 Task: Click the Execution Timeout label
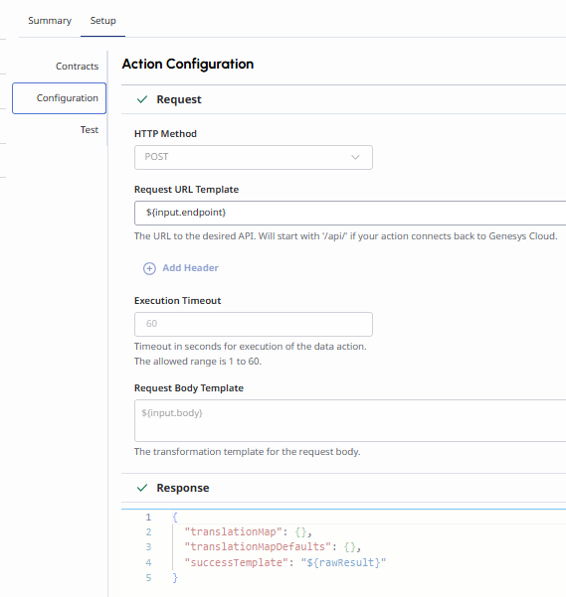click(178, 300)
